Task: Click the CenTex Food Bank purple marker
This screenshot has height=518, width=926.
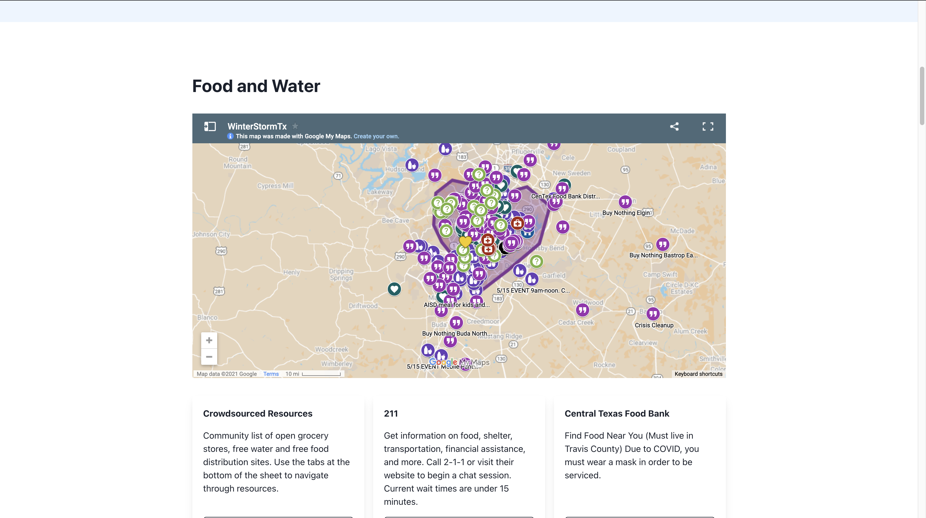Action: (x=562, y=189)
